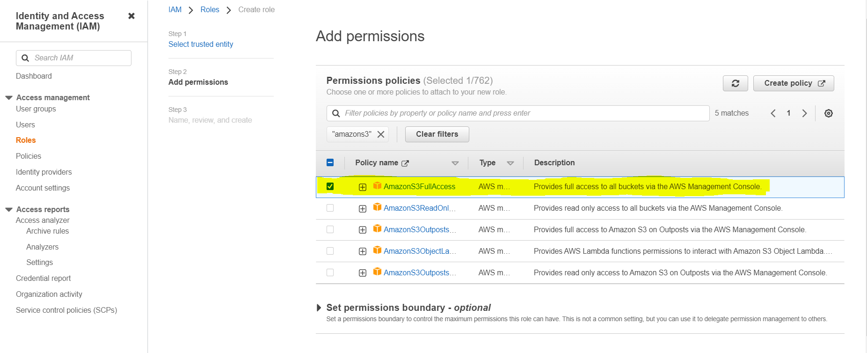The height and width of the screenshot is (353, 867).
Task: Expand AmazonS3FullAccess policy details with plus icon
Action: click(363, 186)
